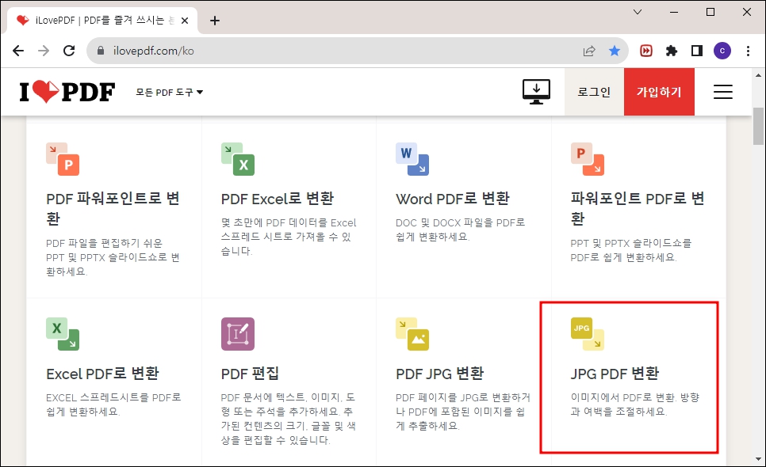Open the Chrome three-dot menu
766x467 pixels.
(748, 51)
